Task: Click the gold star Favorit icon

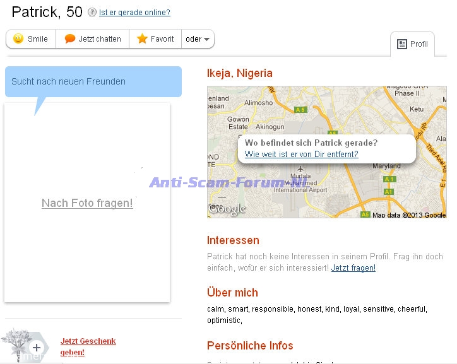Action: pos(143,39)
